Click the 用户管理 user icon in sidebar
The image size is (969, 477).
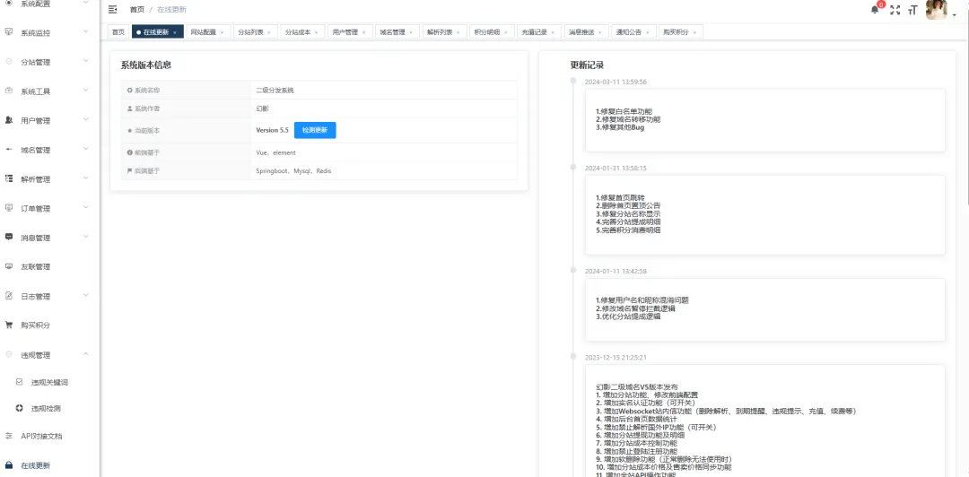point(9,120)
